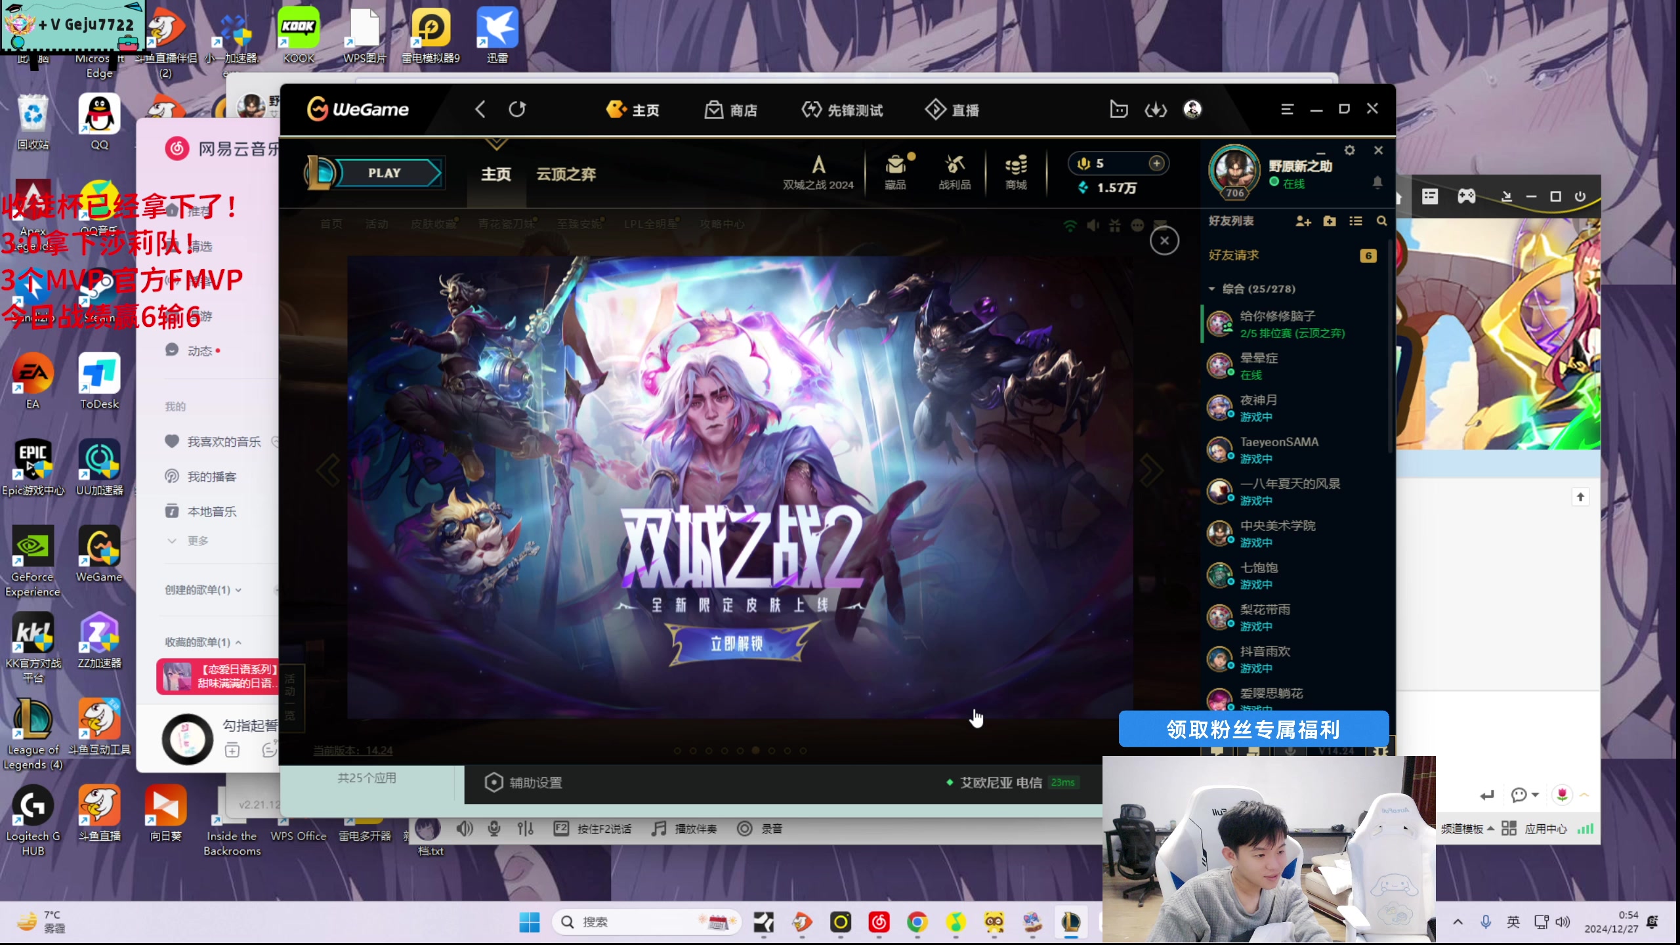Click gamepad icon in background window

1466,196
